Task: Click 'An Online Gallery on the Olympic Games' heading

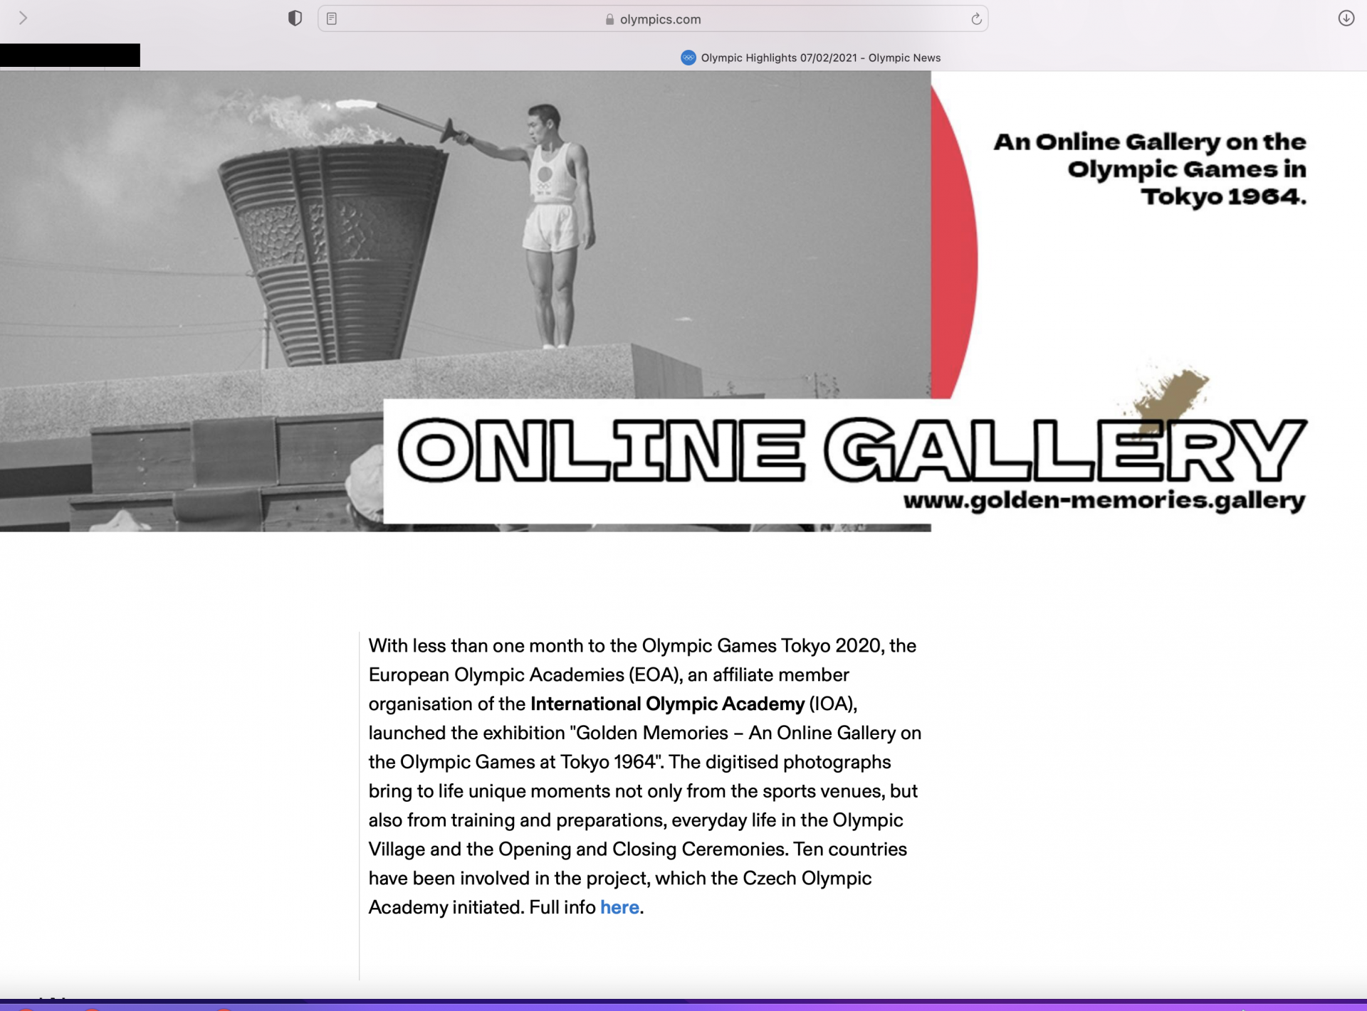Action: (x=1151, y=169)
